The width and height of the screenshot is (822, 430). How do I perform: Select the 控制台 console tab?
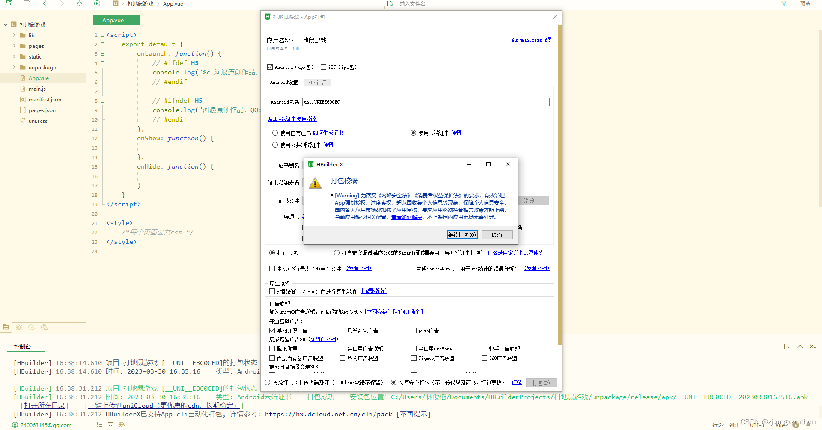click(x=22, y=347)
